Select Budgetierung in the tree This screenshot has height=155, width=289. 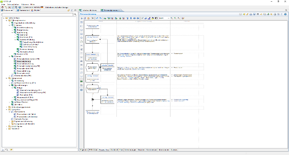(23, 30)
